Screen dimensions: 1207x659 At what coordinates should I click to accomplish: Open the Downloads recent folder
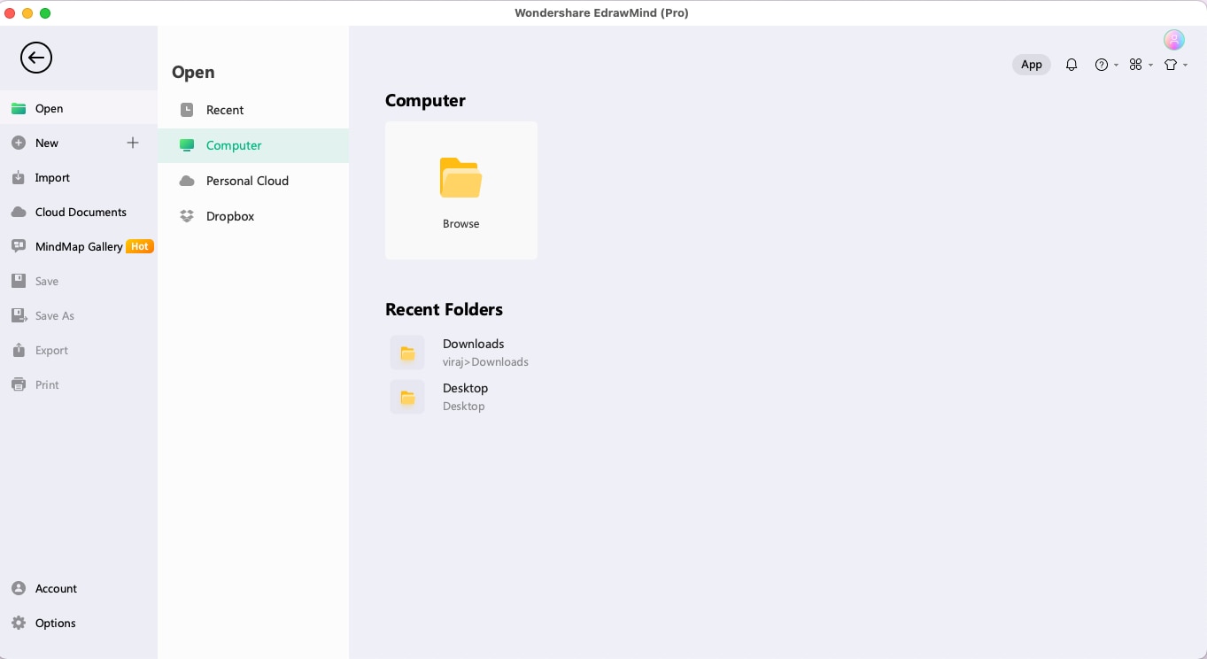tap(473, 353)
